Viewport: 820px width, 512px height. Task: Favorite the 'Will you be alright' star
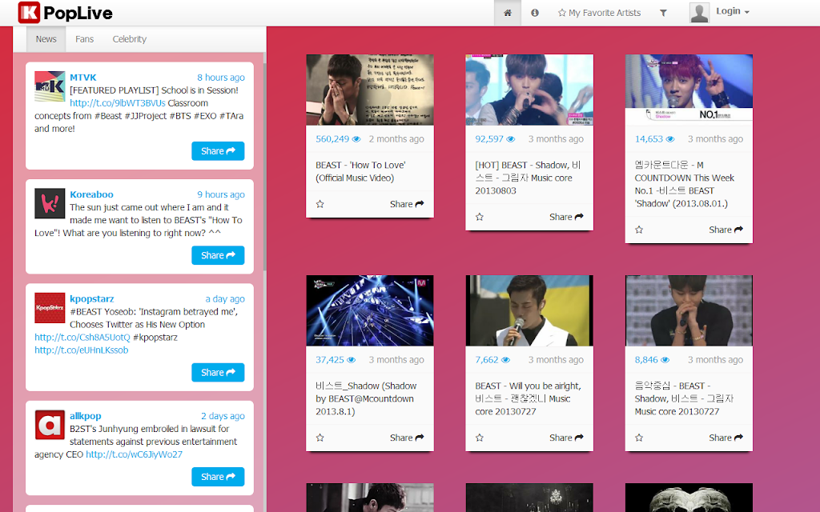[x=480, y=438]
